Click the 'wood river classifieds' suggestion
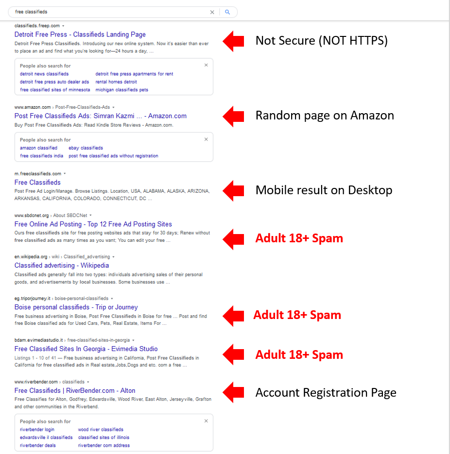Screen dimensions: 450x454 [x=101, y=430]
